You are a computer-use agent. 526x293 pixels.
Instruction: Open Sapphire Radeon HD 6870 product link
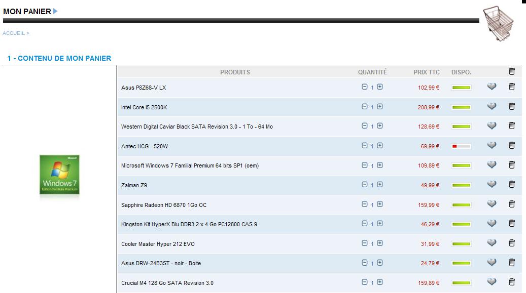[x=163, y=205]
